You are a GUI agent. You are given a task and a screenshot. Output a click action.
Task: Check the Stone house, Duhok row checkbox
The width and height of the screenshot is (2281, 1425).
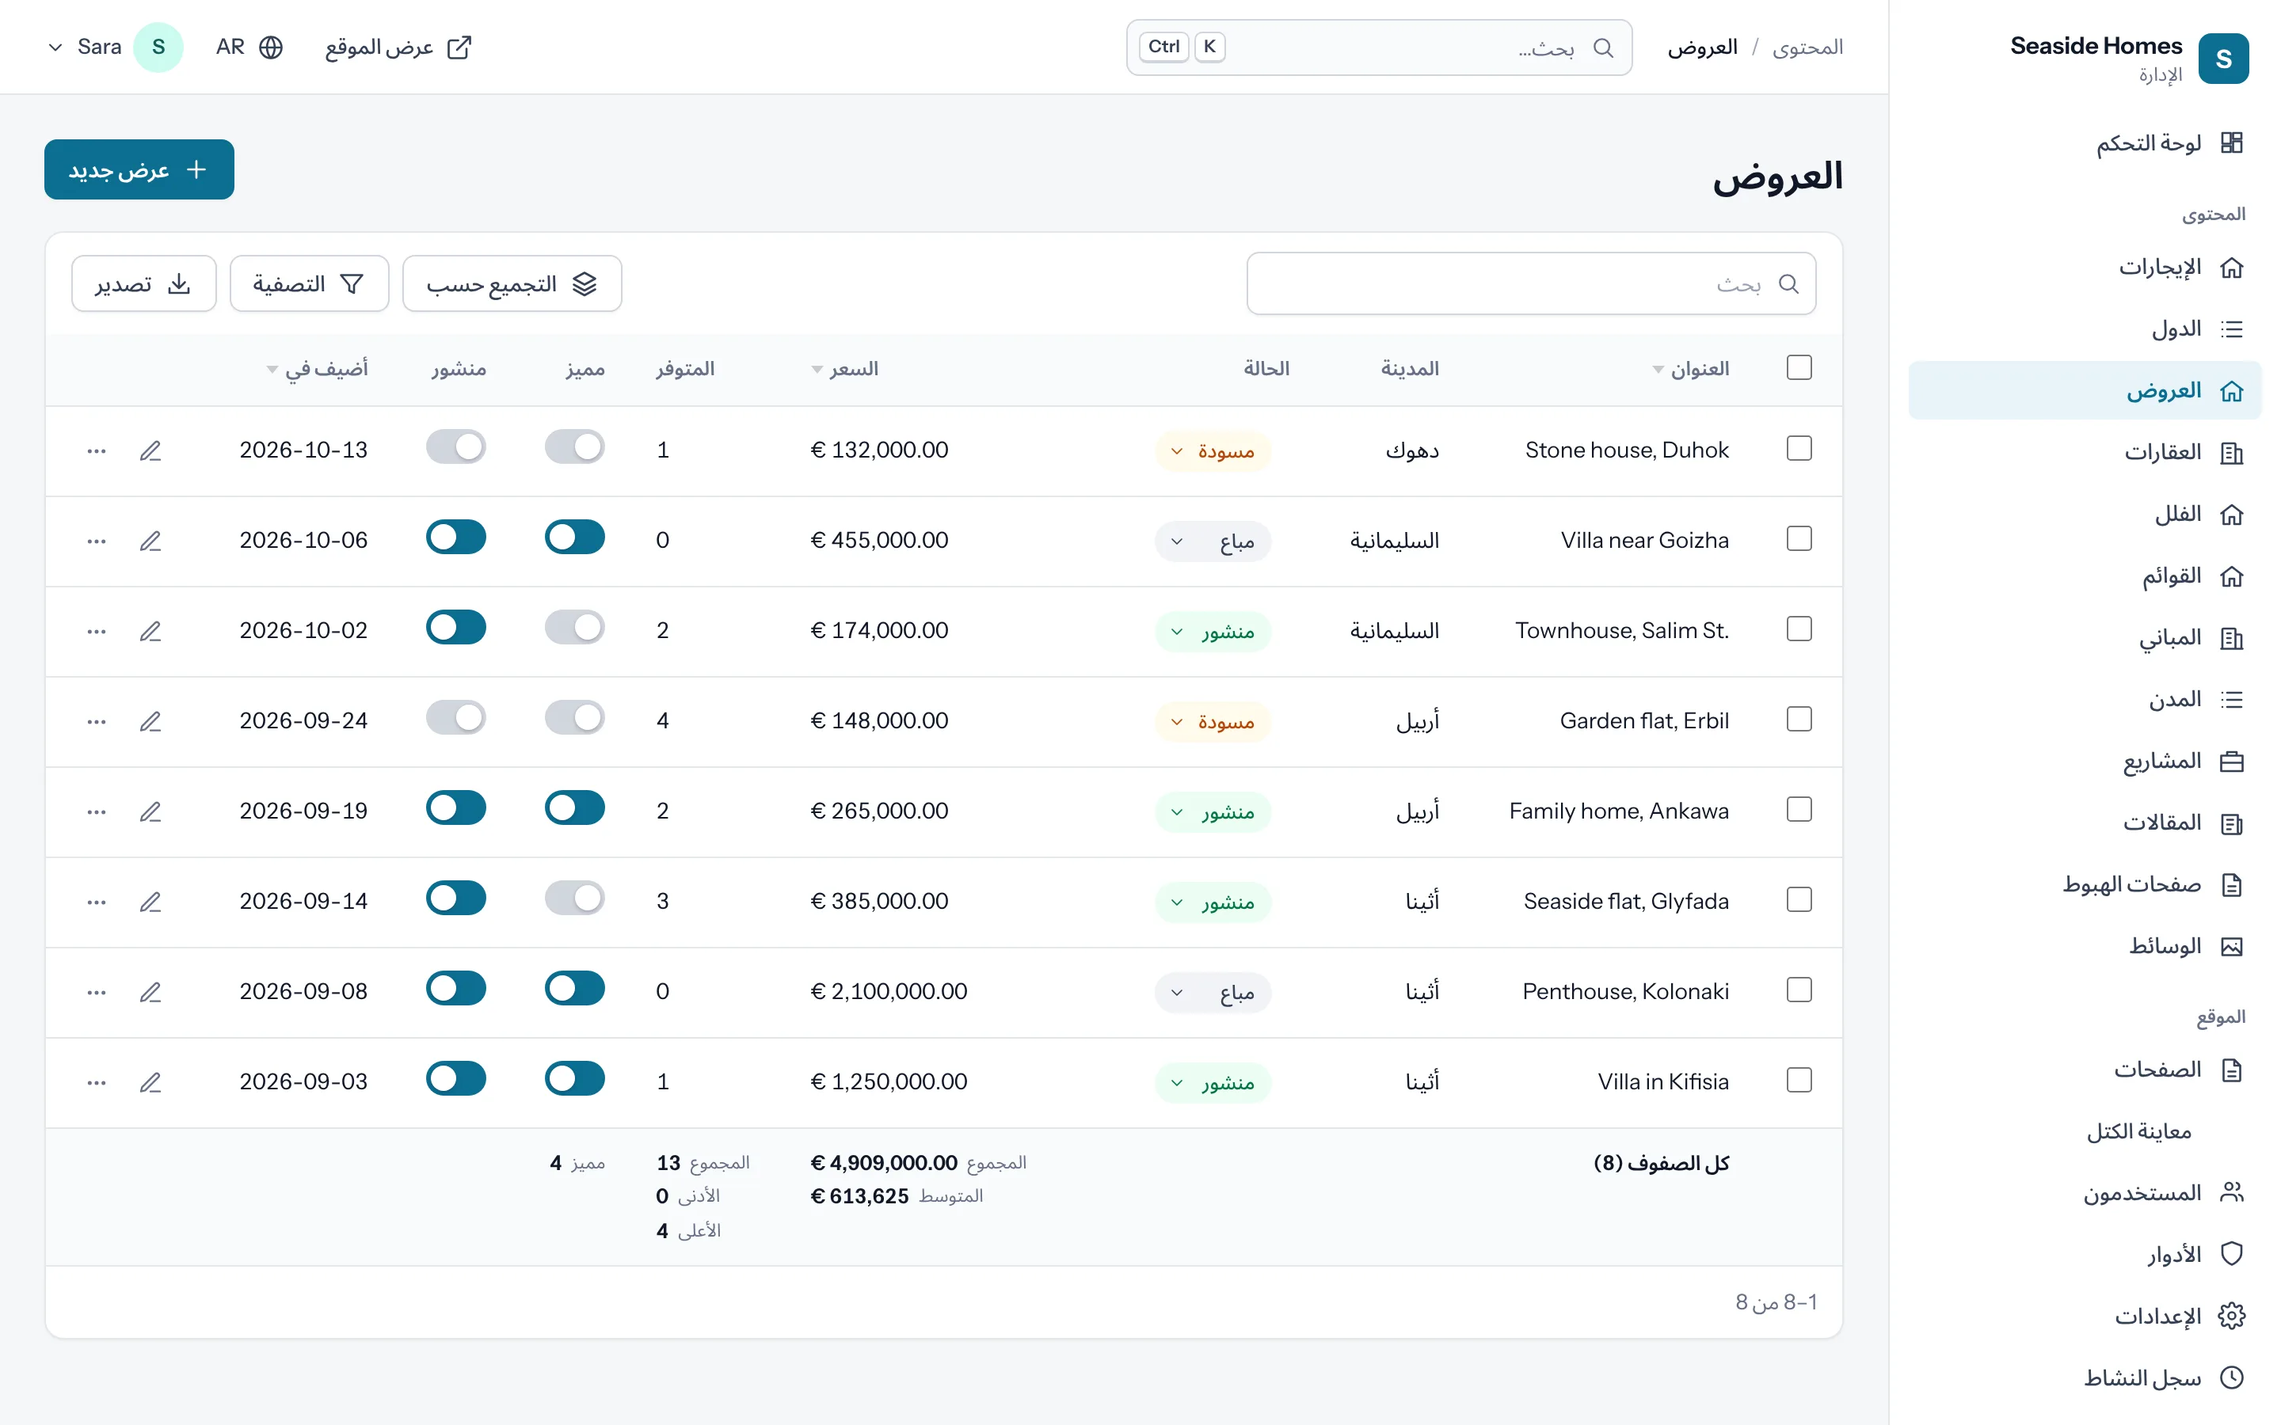point(1799,449)
